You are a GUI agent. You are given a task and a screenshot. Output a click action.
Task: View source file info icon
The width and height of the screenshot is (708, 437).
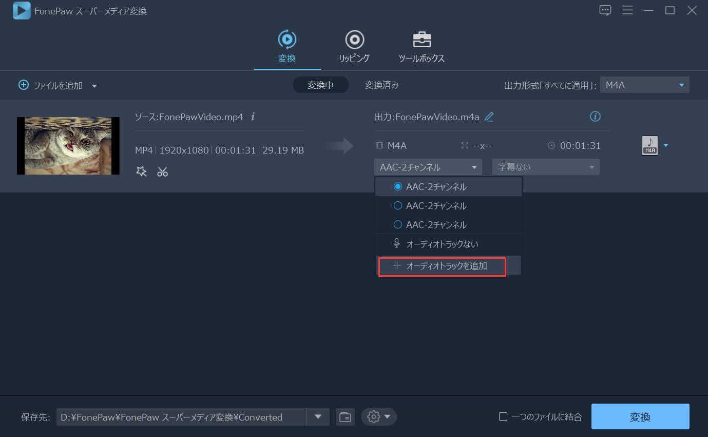(x=253, y=117)
